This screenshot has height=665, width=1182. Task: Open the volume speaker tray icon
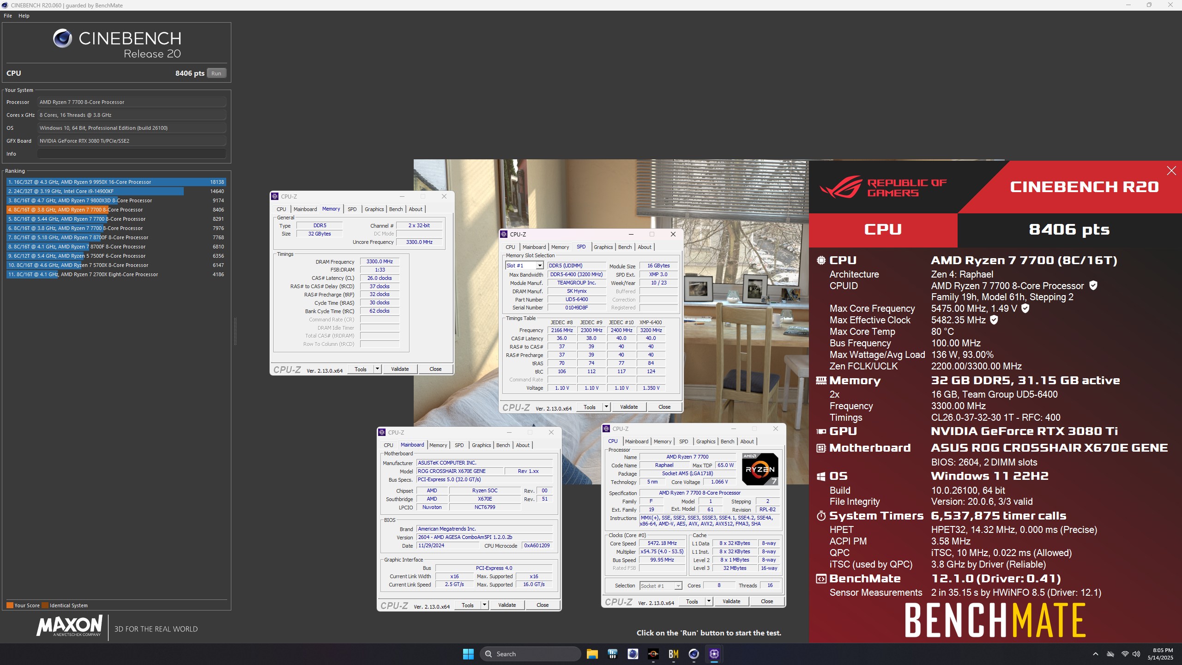(1136, 654)
